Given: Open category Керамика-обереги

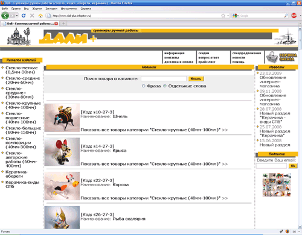Looking at the screenshot, I should click(17, 174).
